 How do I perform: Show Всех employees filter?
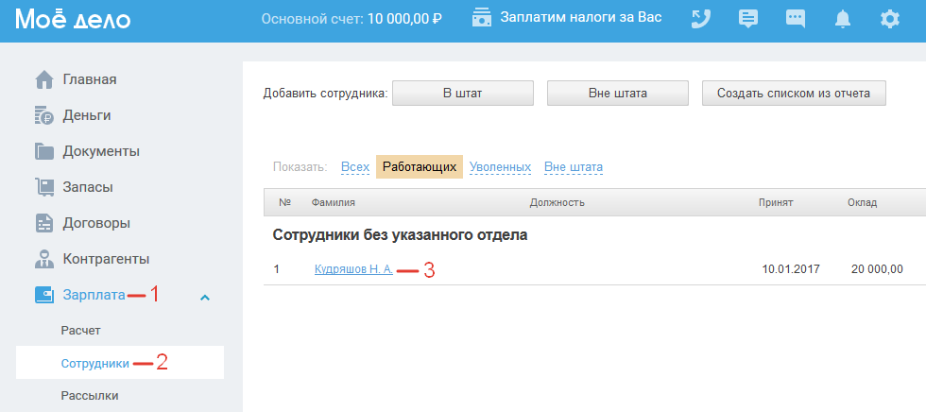point(355,167)
